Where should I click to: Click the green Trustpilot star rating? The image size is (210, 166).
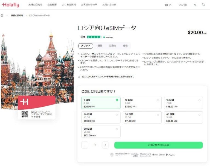click(x=94, y=37)
